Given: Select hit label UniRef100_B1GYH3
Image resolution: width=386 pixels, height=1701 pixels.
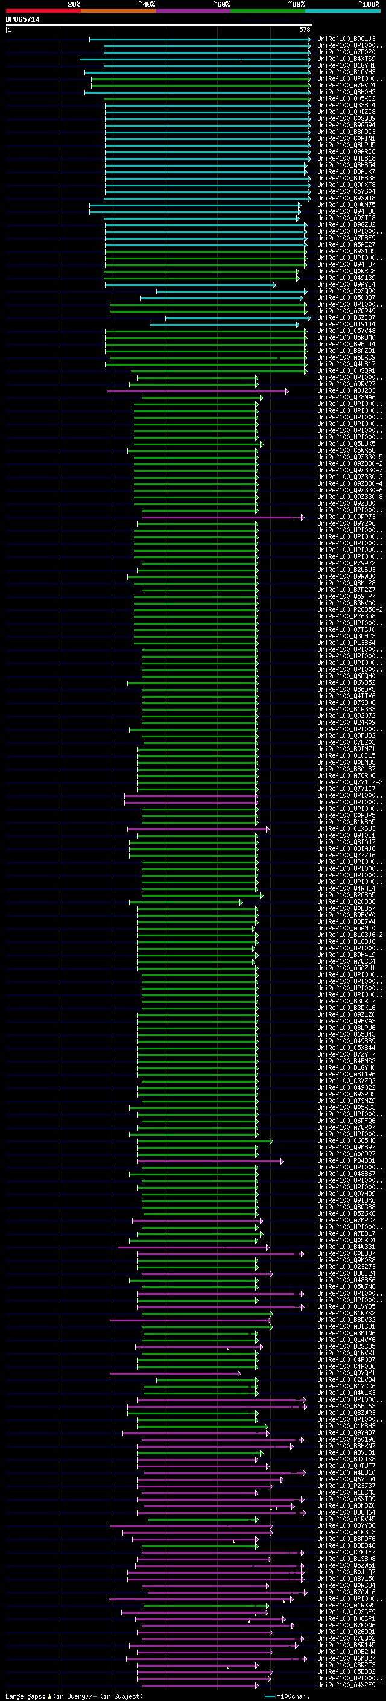Looking at the screenshot, I should pos(346,72).
